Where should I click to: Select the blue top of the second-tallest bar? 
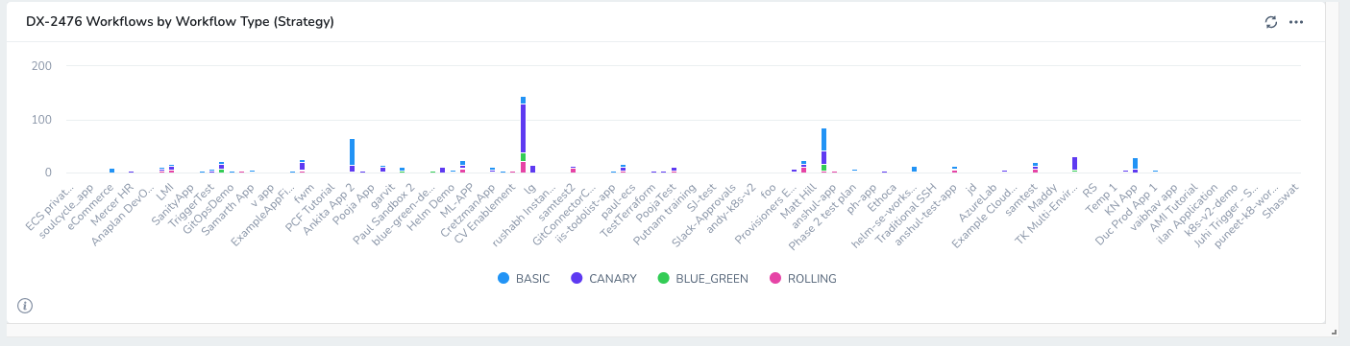823,140
